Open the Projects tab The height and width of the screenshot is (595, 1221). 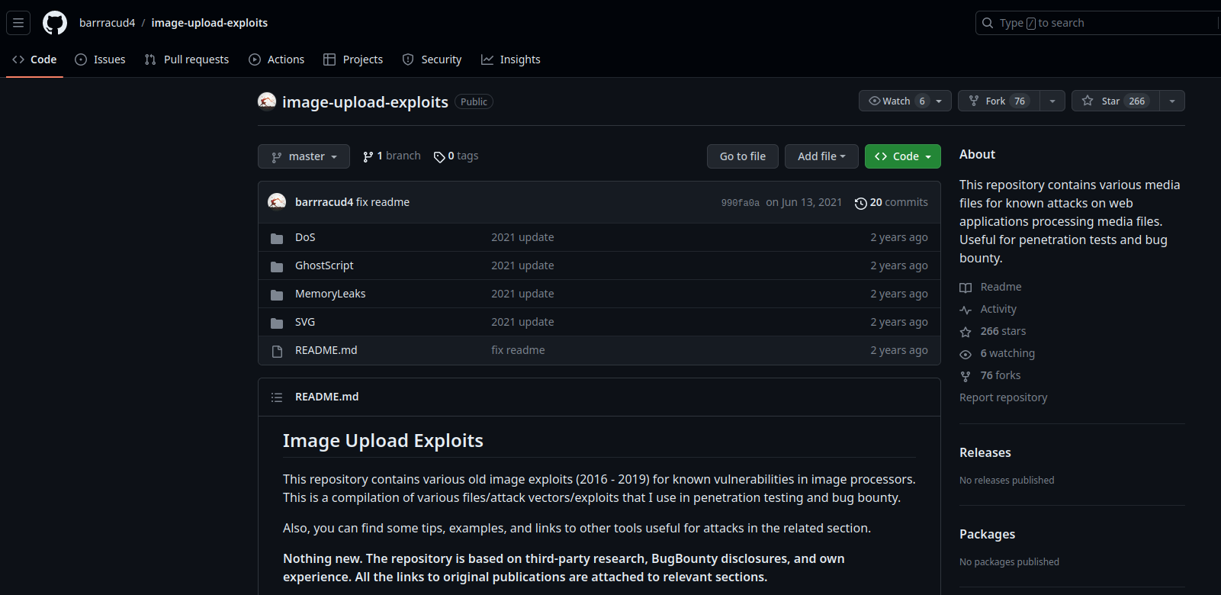pyautogui.click(x=353, y=59)
